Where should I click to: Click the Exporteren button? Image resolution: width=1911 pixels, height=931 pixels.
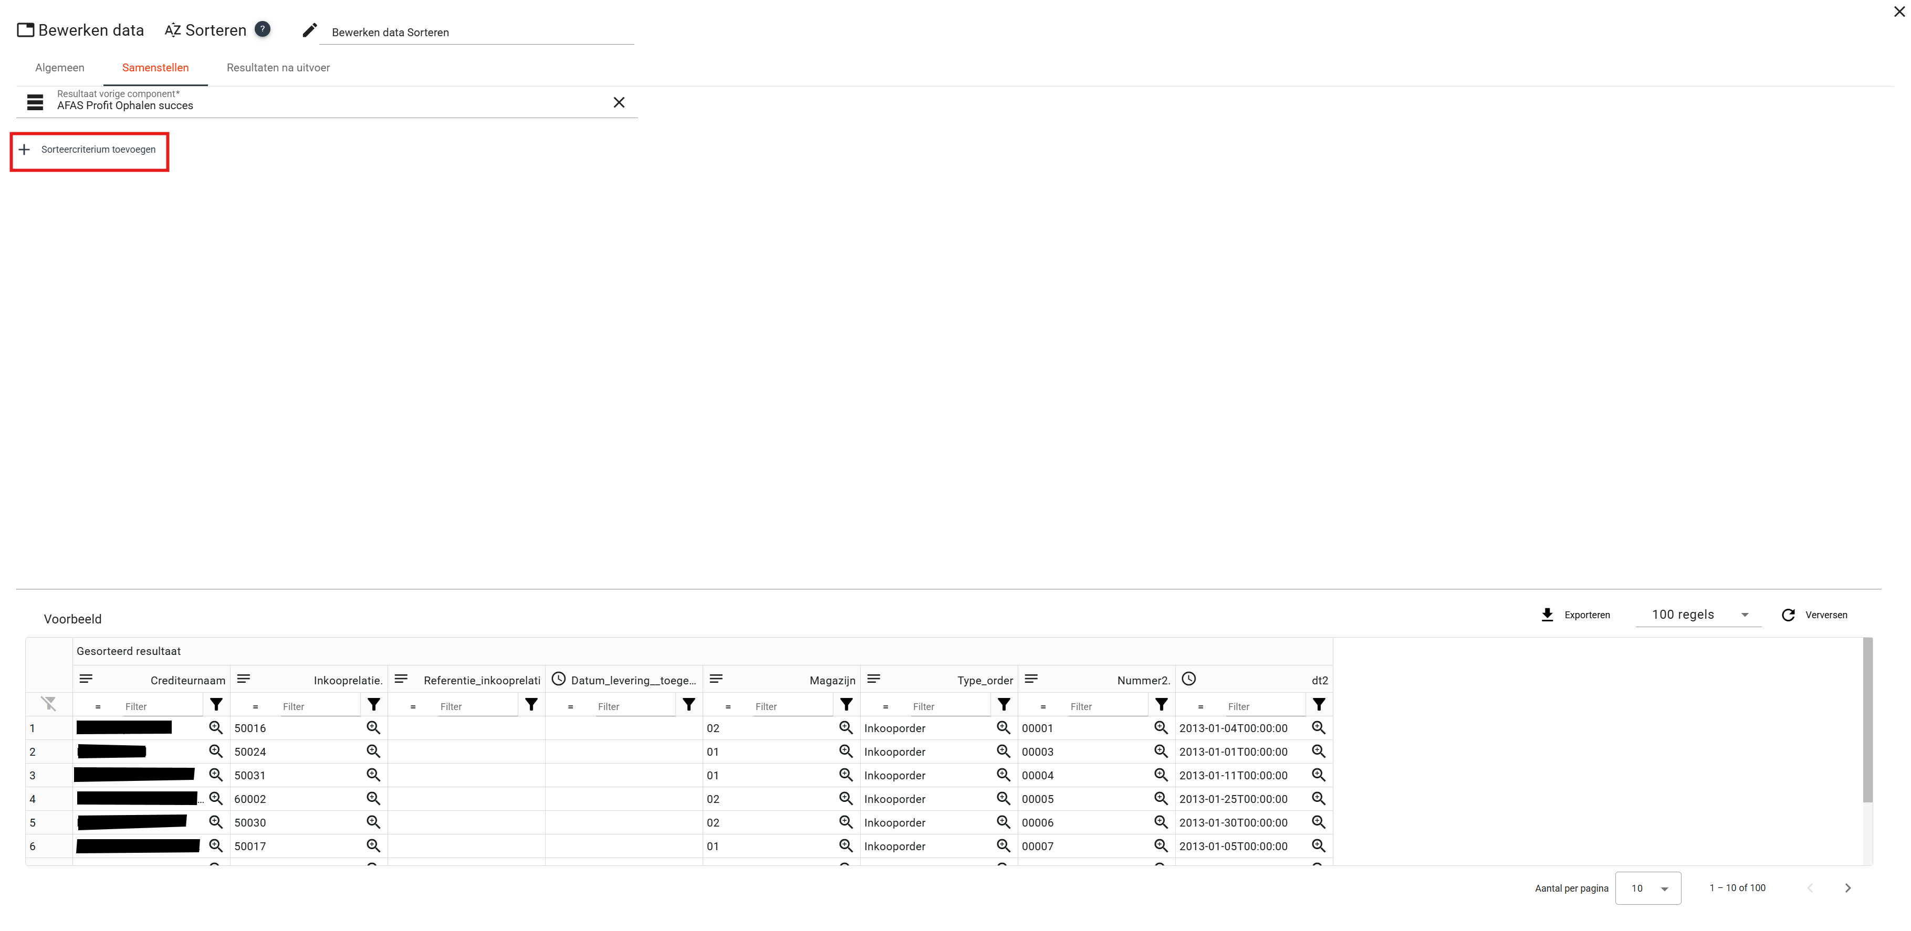(1575, 615)
